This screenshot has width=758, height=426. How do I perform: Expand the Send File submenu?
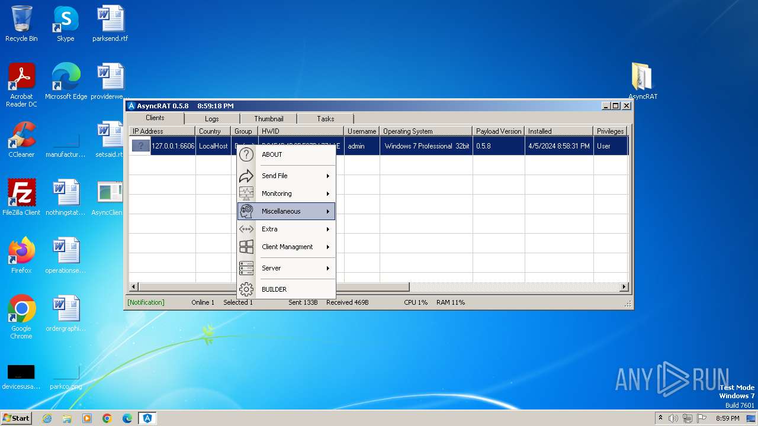click(x=287, y=176)
